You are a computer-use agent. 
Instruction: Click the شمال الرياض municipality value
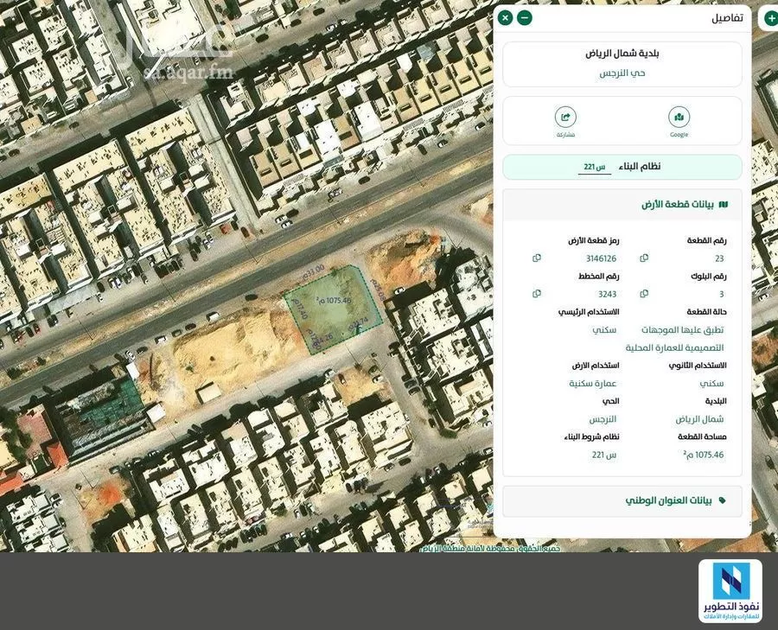(x=702, y=418)
